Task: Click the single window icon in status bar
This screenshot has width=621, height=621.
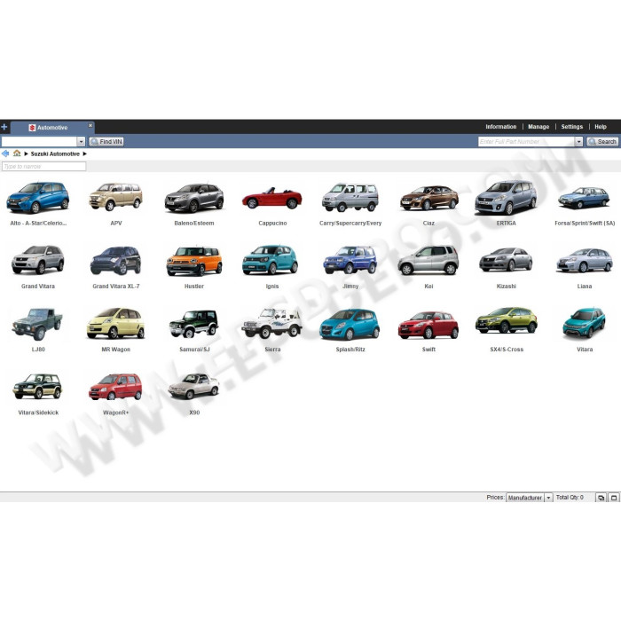Action: (x=614, y=498)
